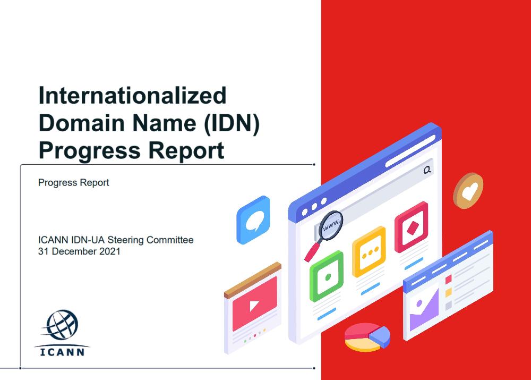Select the Progress Report label
Screen dimensions: 531x380
(x=73, y=183)
